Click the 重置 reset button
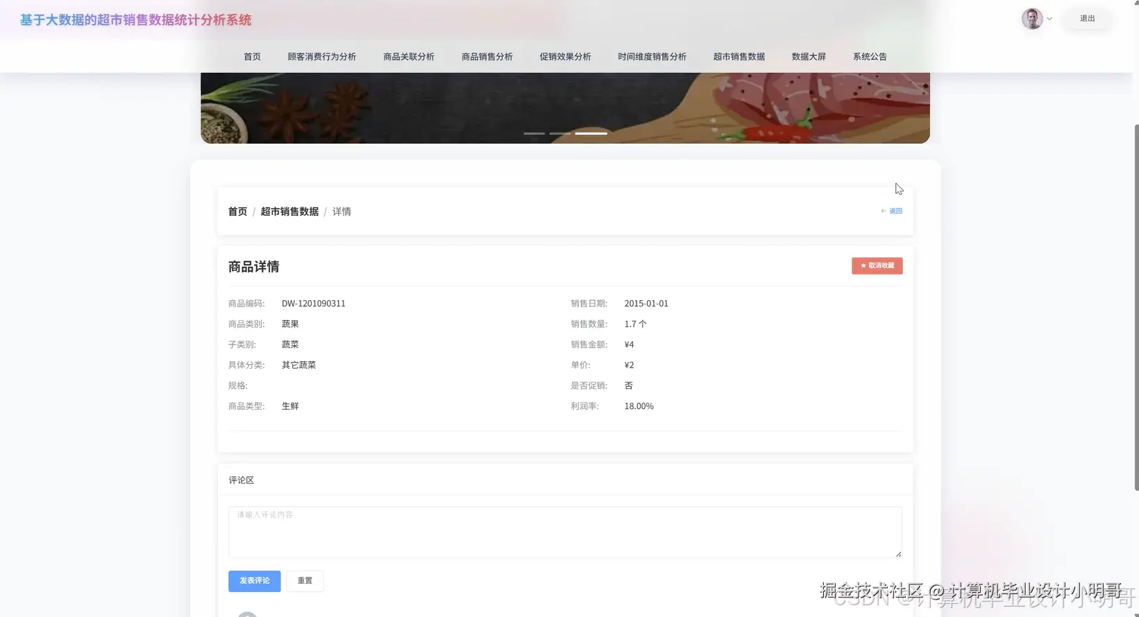Screen dimensions: 1139x617 point(305,581)
